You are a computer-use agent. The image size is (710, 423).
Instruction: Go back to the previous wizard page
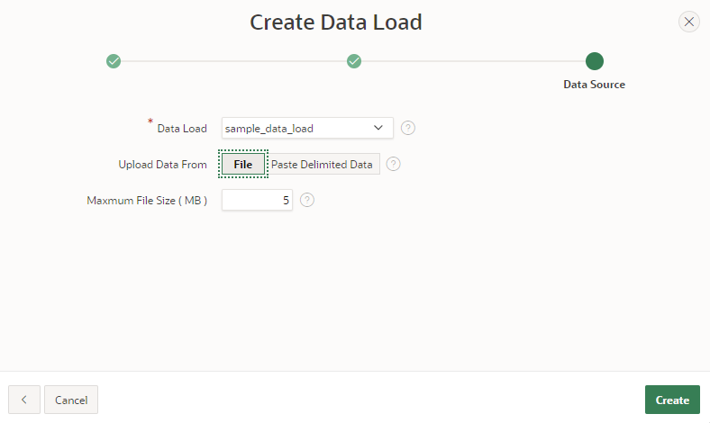pyautogui.click(x=24, y=400)
